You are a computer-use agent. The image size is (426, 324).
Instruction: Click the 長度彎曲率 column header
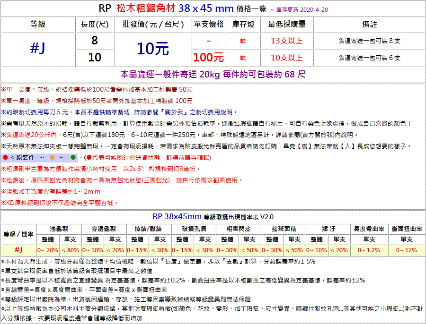[369, 229]
